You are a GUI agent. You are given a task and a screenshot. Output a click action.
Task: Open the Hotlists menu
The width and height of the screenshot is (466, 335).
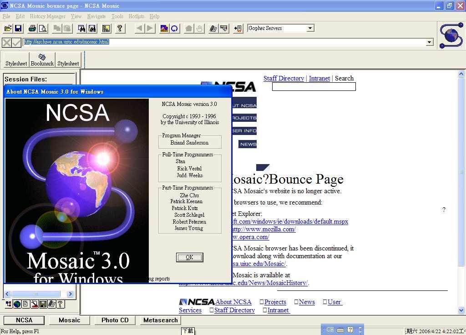pos(136,16)
